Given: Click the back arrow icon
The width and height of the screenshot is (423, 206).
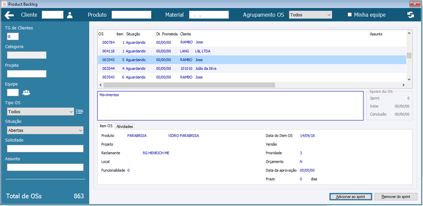Looking at the screenshot, I should pyautogui.click(x=9, y=15).
